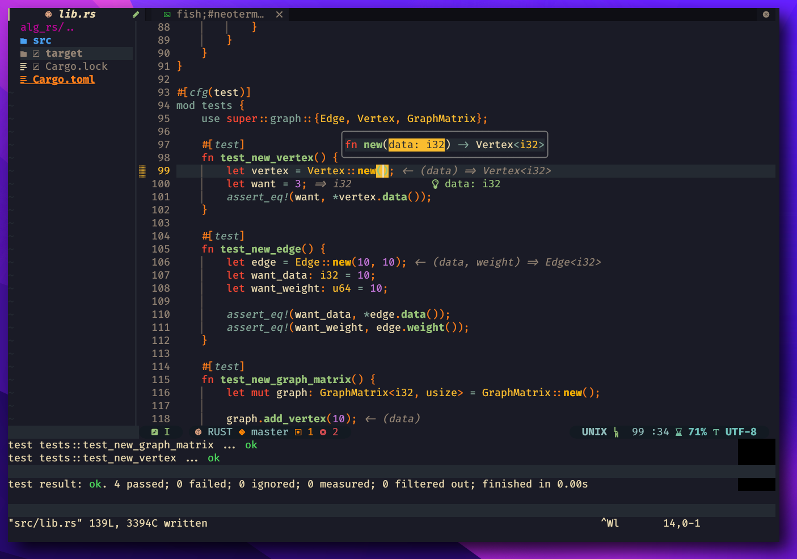797x559 pixels.
Task: Go up via alg_rs/.. in file tree
Action: click(47, 27)
